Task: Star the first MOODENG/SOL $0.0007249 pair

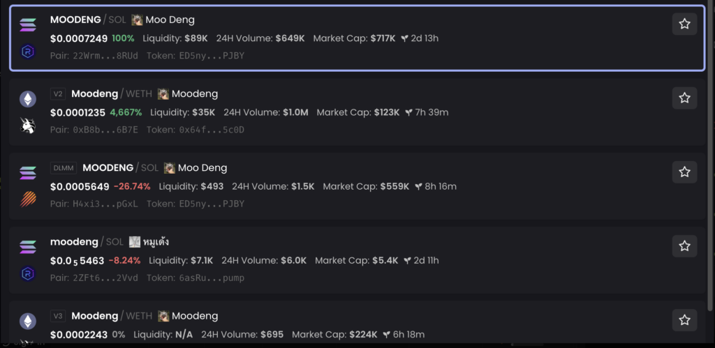Action: 684,24
